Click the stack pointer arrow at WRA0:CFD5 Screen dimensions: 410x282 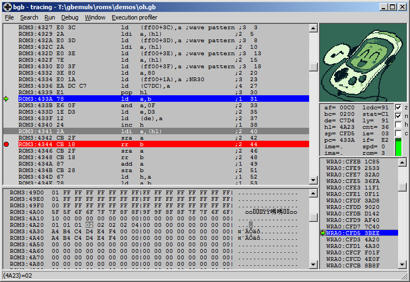pyautogui.click(x=323, y=233)
